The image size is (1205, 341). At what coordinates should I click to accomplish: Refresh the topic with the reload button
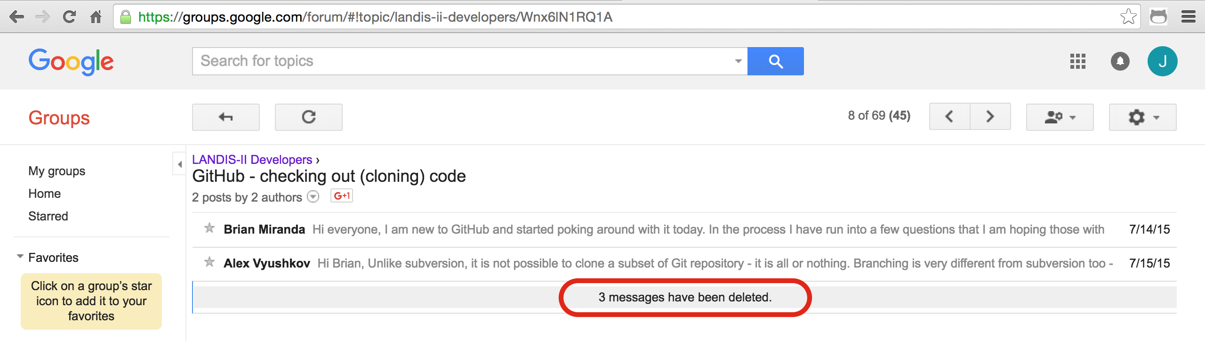coord(308,117)
